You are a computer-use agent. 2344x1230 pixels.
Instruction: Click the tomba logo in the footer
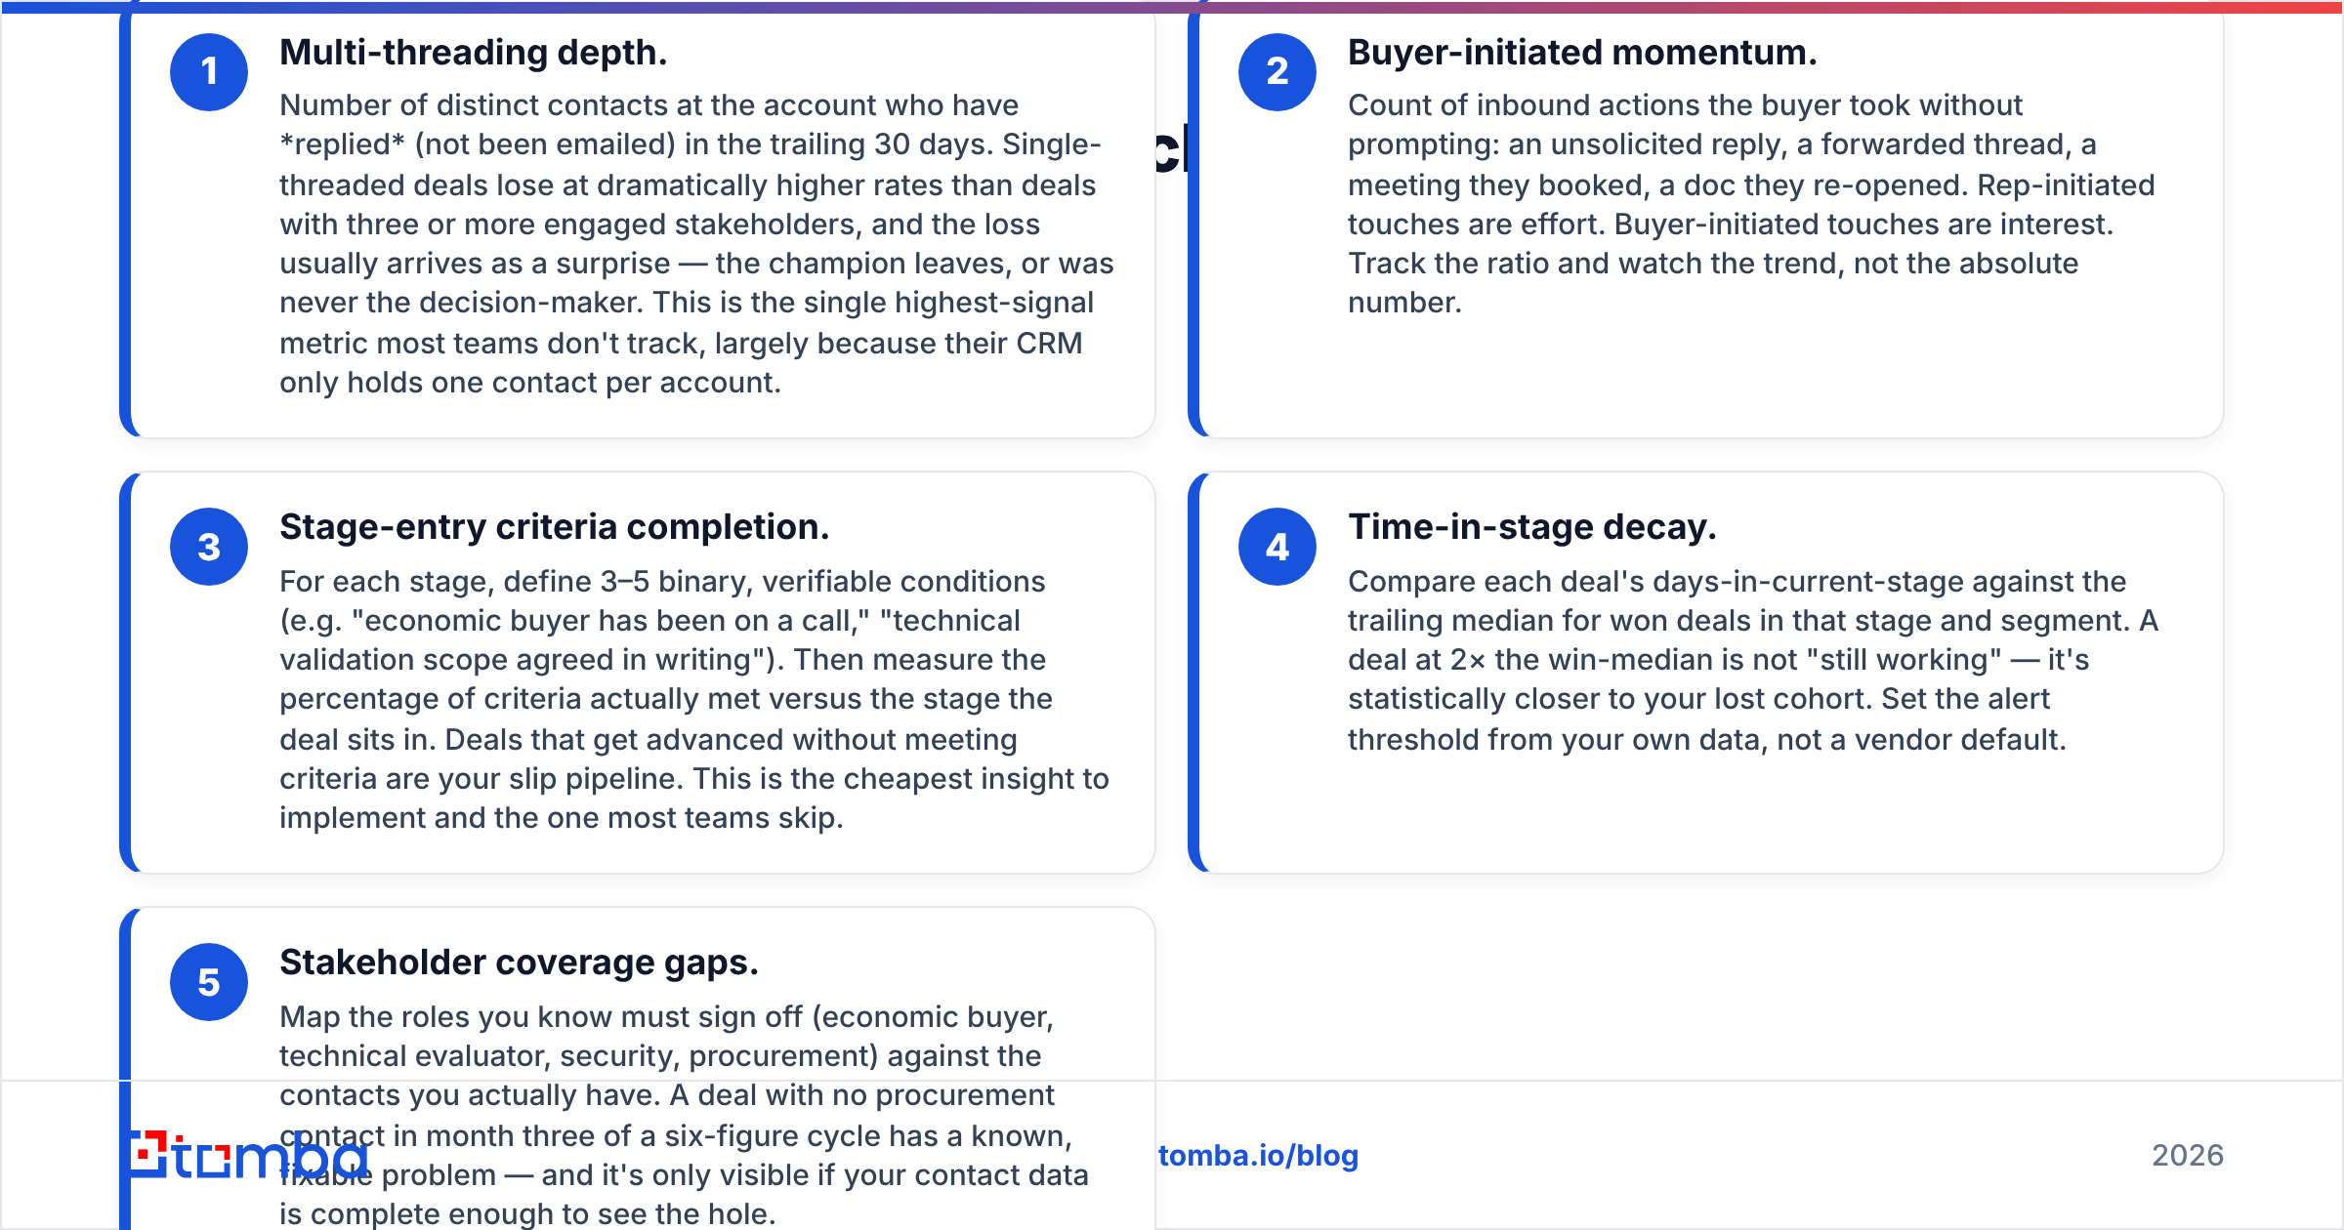[x=249, y=1156]
